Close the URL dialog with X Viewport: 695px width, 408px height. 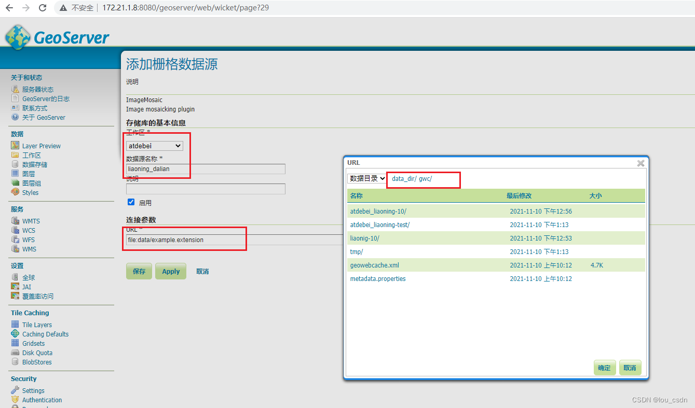[x=641, y=163]
